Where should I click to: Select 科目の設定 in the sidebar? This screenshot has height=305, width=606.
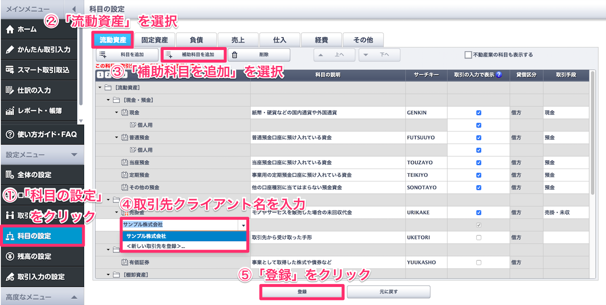41,236
